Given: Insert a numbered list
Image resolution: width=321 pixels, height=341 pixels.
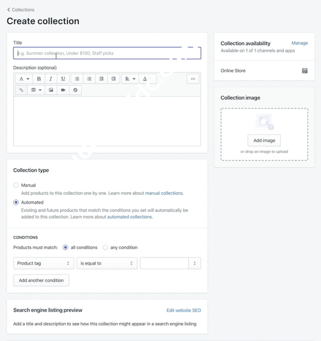Looking at the screenshot, I should click(x=89, y=79).
